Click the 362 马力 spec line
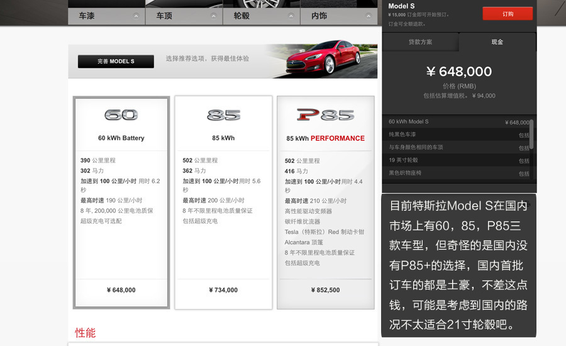 coord(194,171)
